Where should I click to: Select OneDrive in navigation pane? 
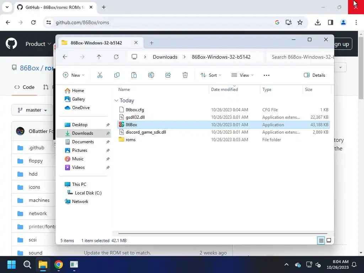click(x=81, y=108)
